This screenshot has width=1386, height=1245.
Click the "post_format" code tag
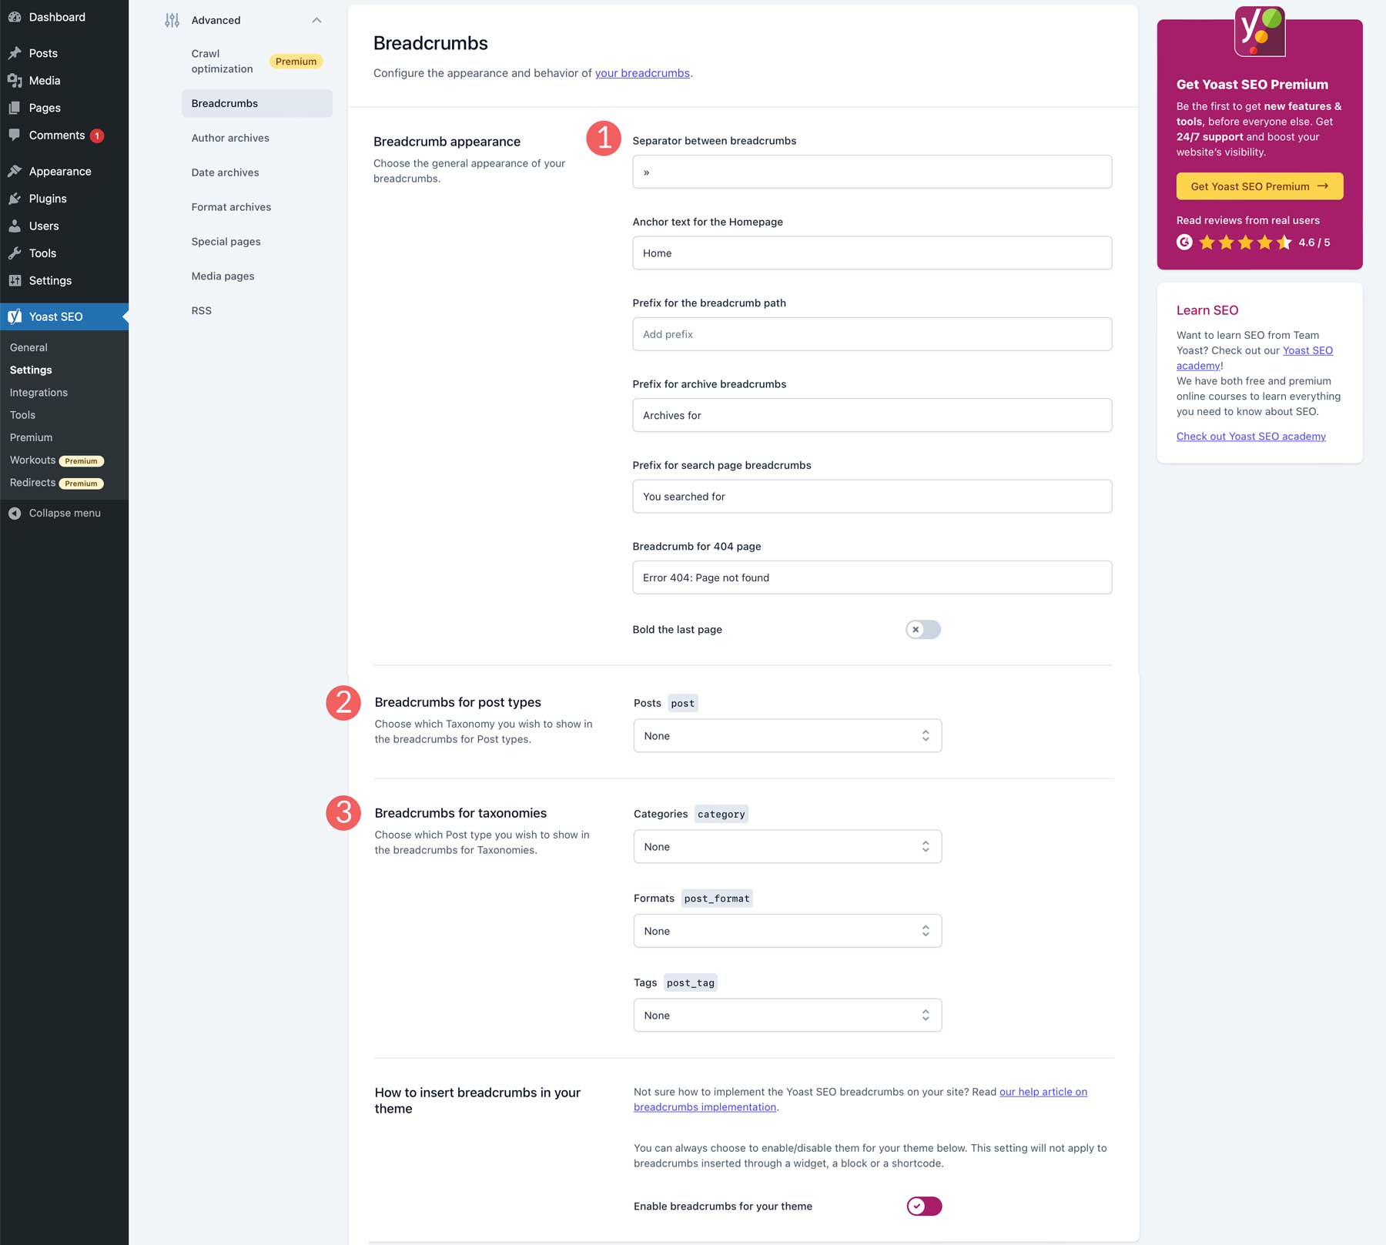pyautogui.click(x=716, y=899)
